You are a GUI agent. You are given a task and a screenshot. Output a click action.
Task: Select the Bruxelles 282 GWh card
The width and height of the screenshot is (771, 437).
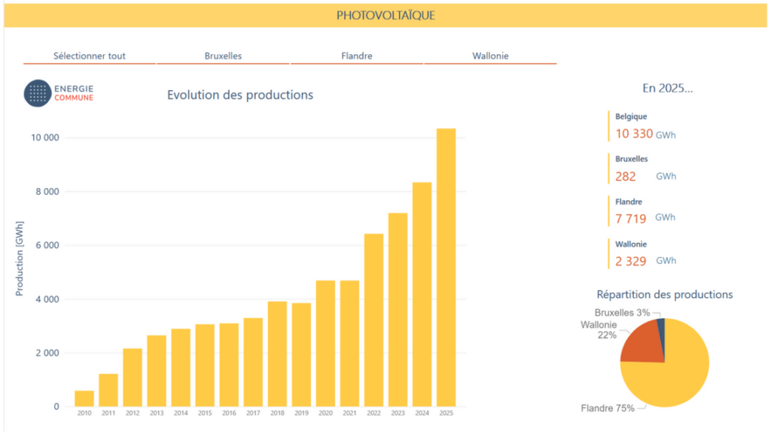(x=644, y=168)
